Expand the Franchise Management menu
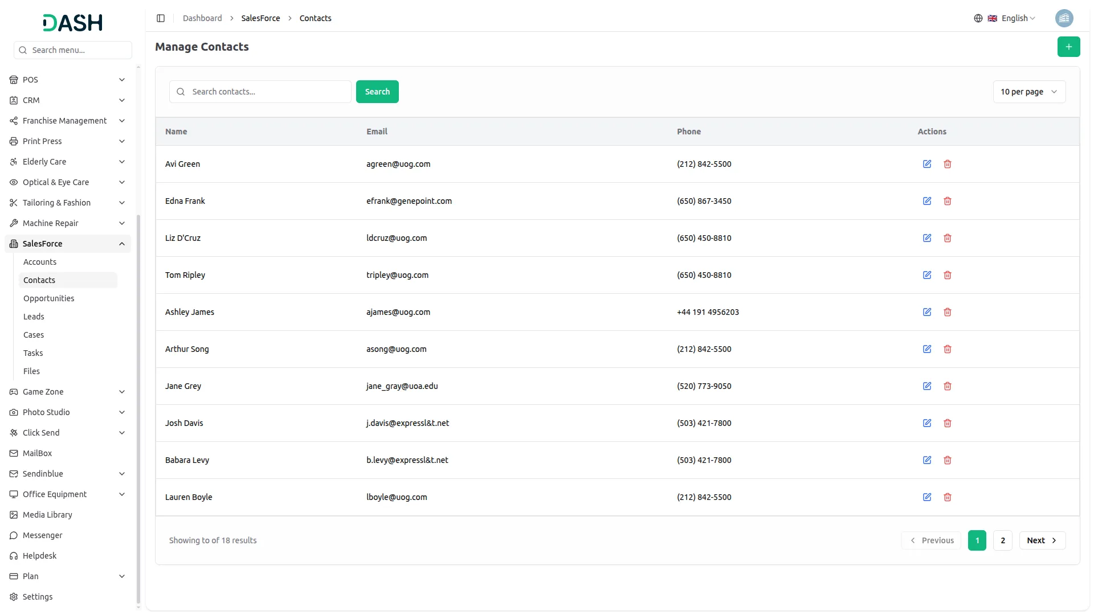This screenshot has width=1094, height=615. (68, 121)
